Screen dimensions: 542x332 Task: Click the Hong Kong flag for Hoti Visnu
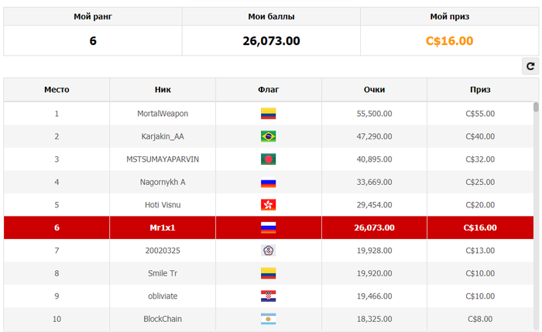268,205
